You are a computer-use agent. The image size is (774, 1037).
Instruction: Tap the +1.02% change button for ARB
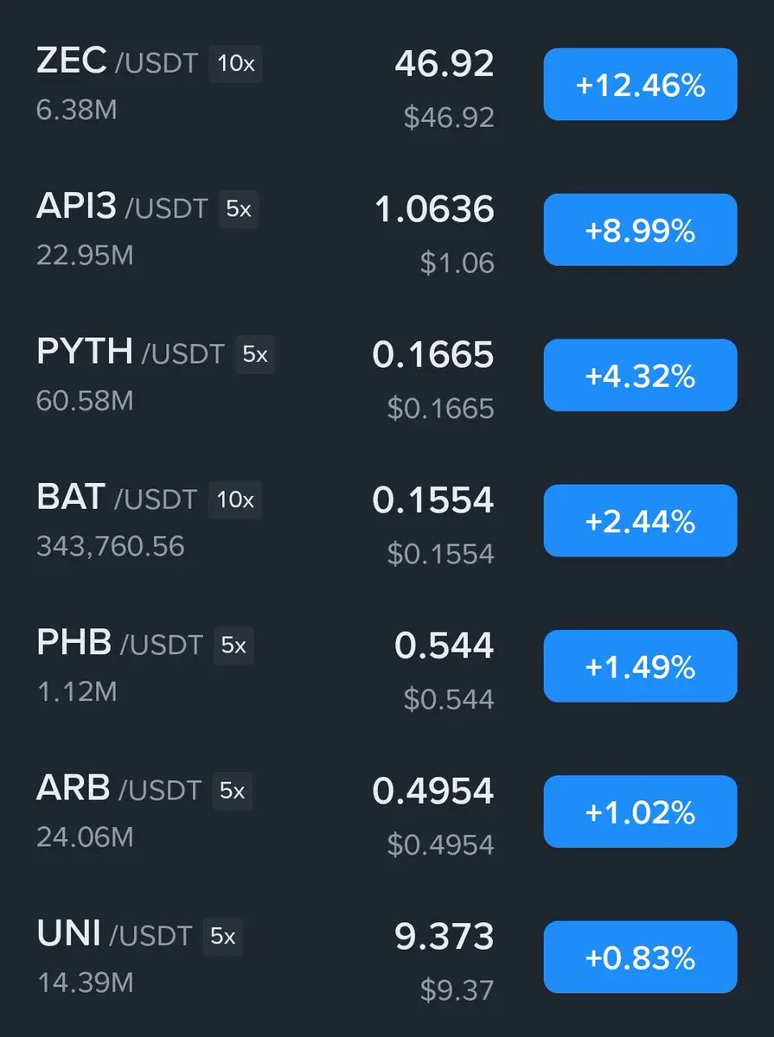click(640, 811)
